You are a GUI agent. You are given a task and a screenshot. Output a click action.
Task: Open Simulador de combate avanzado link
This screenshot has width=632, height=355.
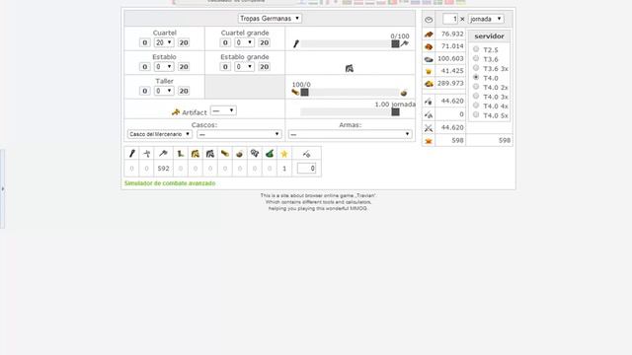pos(170,183)
